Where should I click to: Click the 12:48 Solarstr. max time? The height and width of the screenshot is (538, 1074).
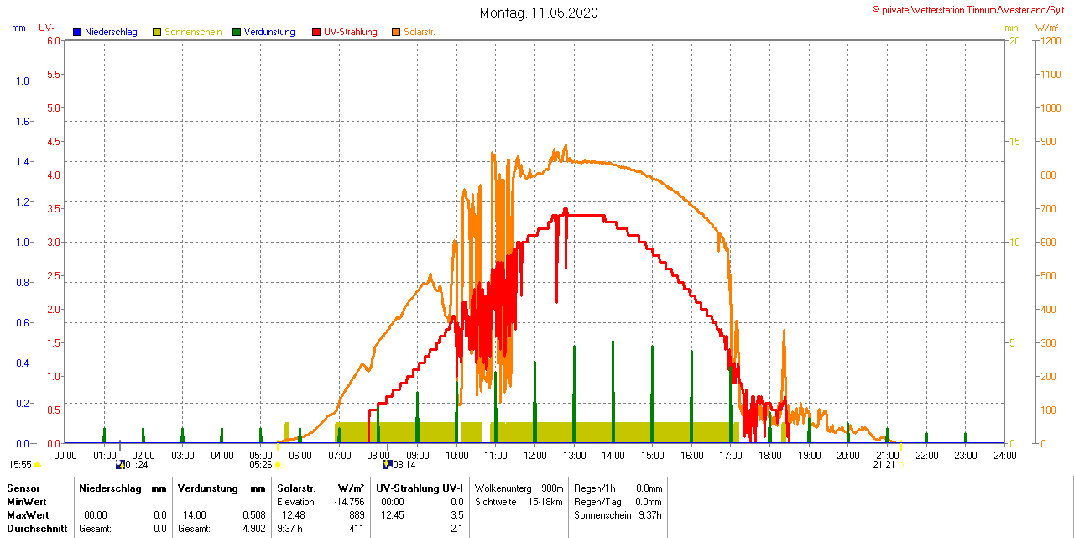coord(294,514)
